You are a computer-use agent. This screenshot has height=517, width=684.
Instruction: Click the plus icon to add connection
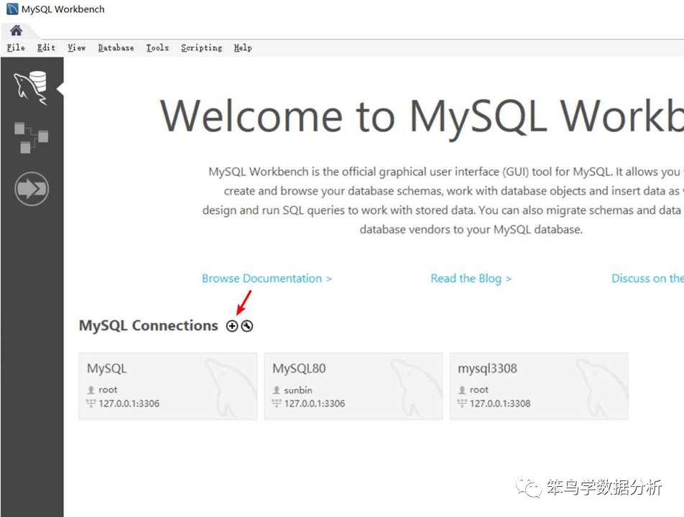[232, 326]
